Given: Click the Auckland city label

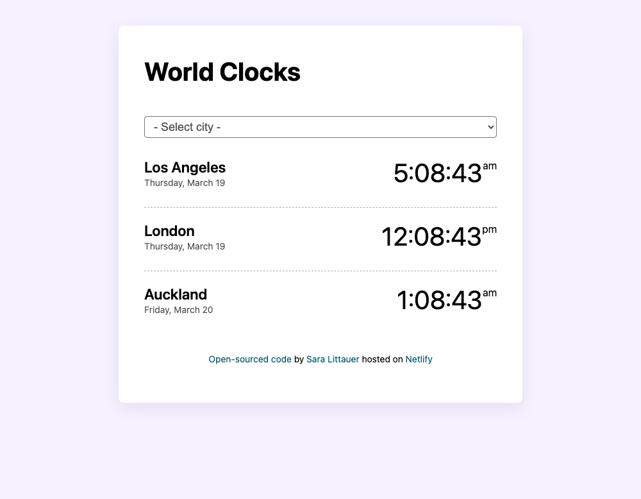Looking at the screenshot, I should tap(176, 294).
